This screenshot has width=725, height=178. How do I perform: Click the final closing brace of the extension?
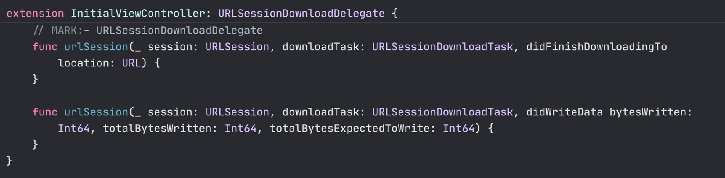[10, 161]
